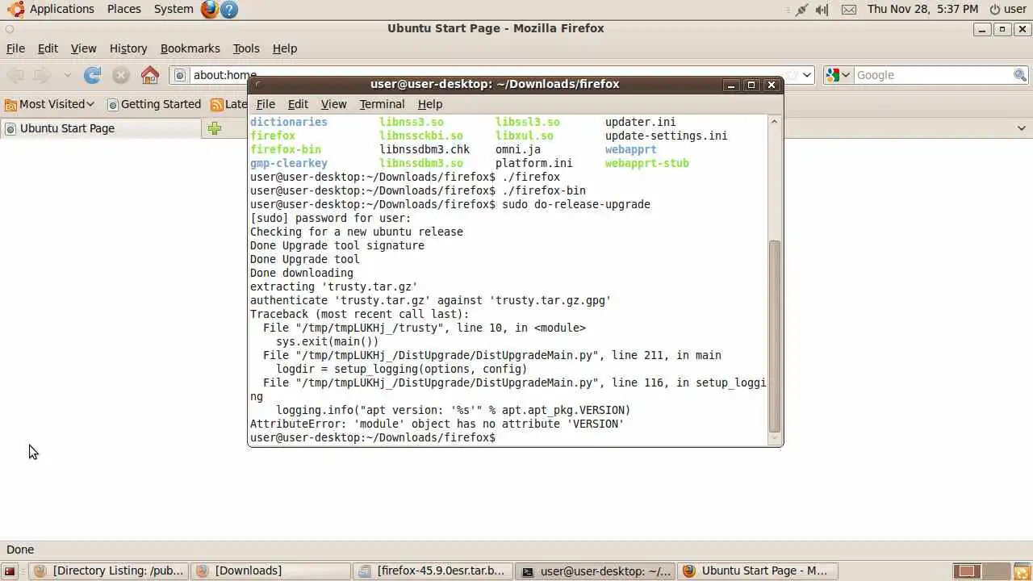Switch to Directory Listing taskbar window

(109, 571)
